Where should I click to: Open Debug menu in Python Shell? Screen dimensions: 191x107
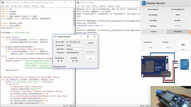(95, 6)
